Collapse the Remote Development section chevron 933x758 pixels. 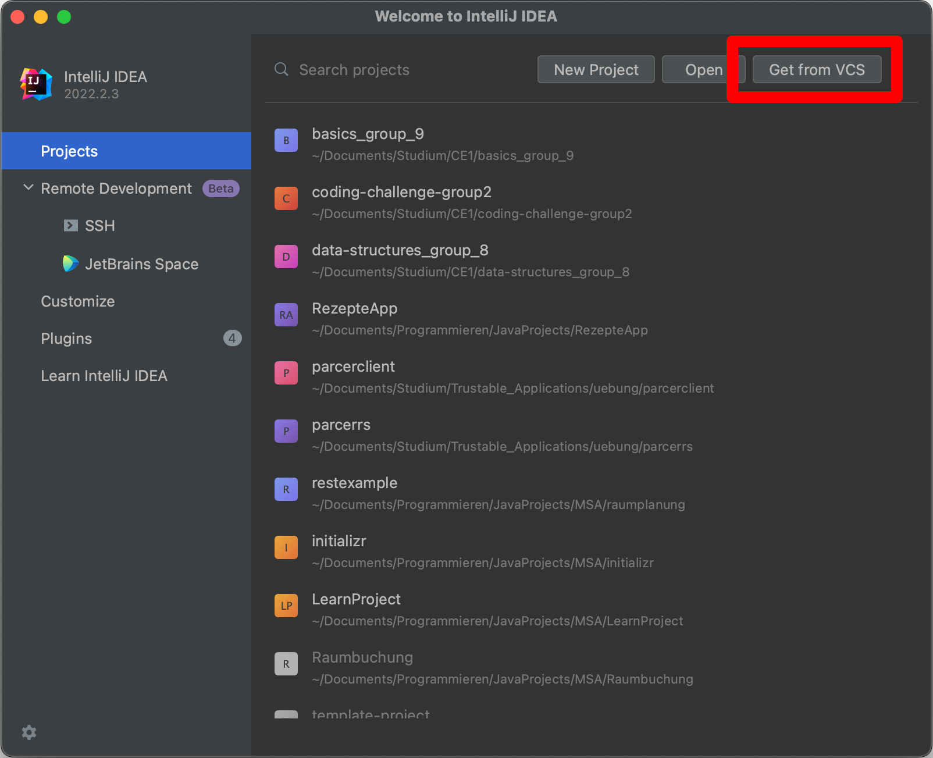tap(28, 188)
